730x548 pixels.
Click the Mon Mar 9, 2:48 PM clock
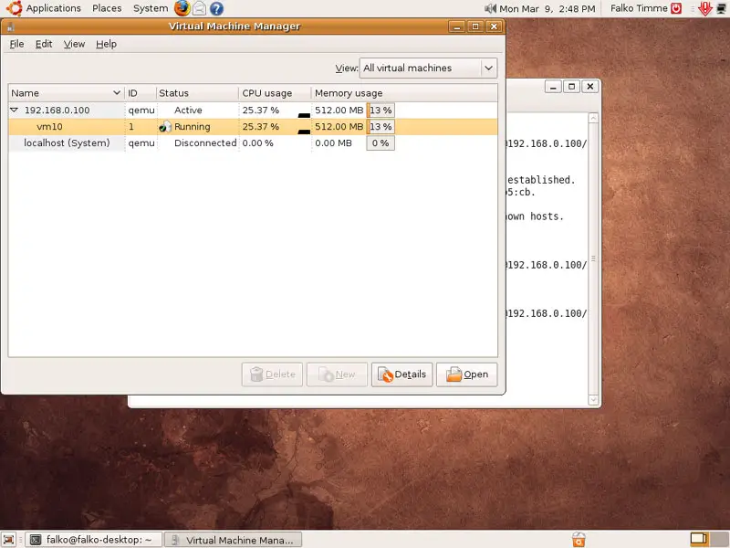point(547,8)
